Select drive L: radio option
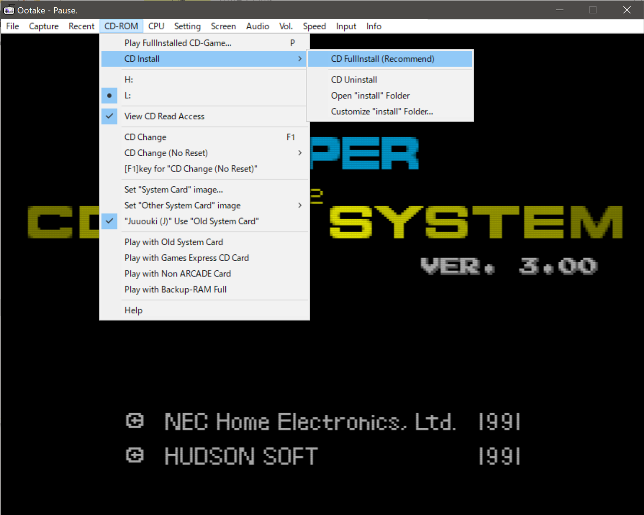 pyautogui.click(x=204, y=95)
